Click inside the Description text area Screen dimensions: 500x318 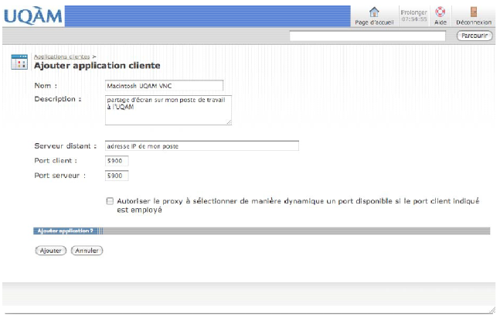pyautogui.click(x=168, y=109)
